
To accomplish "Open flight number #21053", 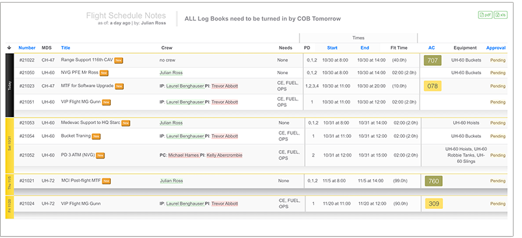I will (27, 123).
